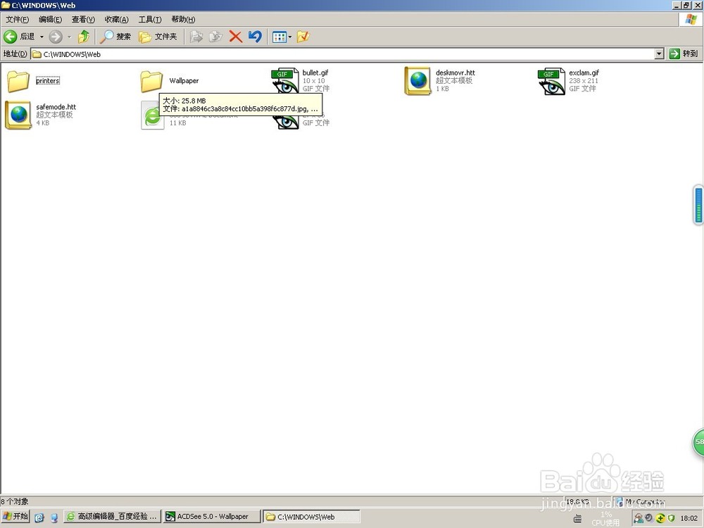This screenshot has width=704, height=528.
Task: Select the deskmovr.htt file
Action: coord(439,81)
